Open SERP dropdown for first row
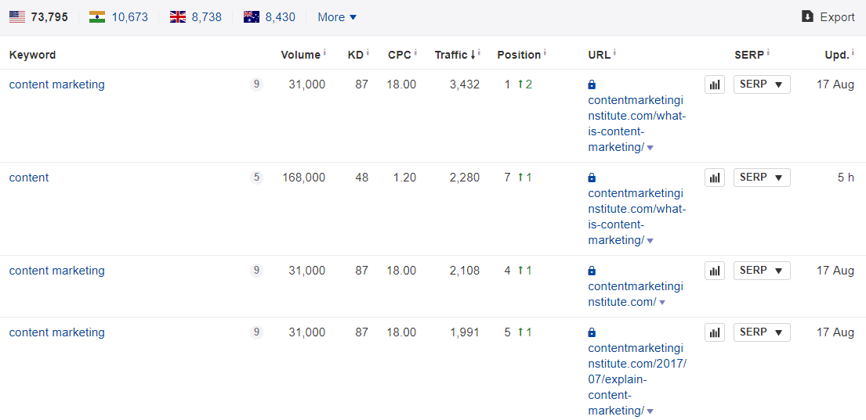Image resolution: width=866 pixels, height=420 pixels. (762, 84)
